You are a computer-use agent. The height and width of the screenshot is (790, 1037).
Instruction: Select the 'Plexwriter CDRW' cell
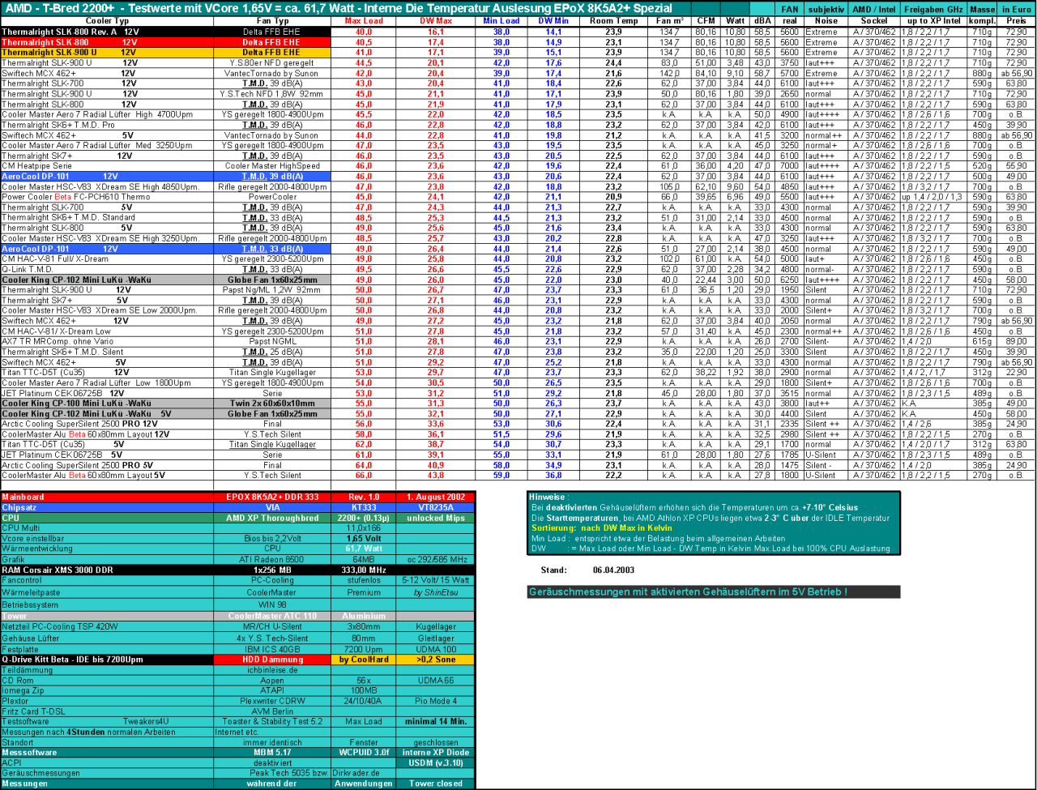pos(271,701)
